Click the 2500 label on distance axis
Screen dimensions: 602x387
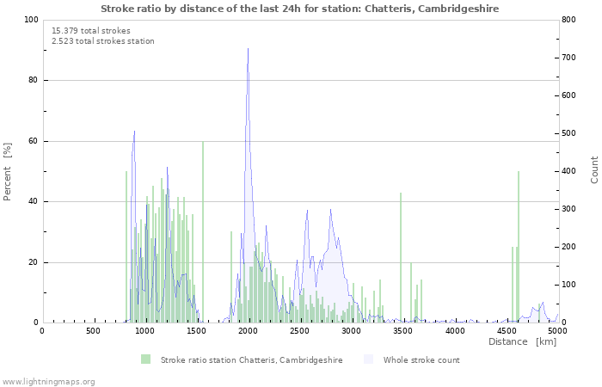299,331
